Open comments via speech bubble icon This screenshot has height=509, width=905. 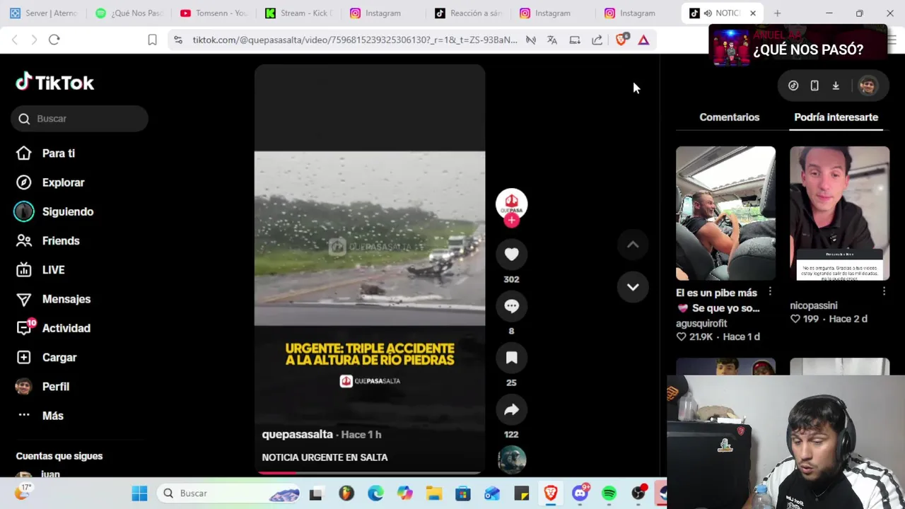tap(511, 306)
